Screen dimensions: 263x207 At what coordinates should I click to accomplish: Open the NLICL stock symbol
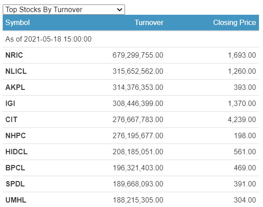click(16, 71)
